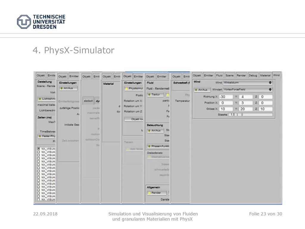Click the Zeiten (ms) heading
The height and width of the screenshot is (229, 305).
pyautogui.click(x=44, y=117)
